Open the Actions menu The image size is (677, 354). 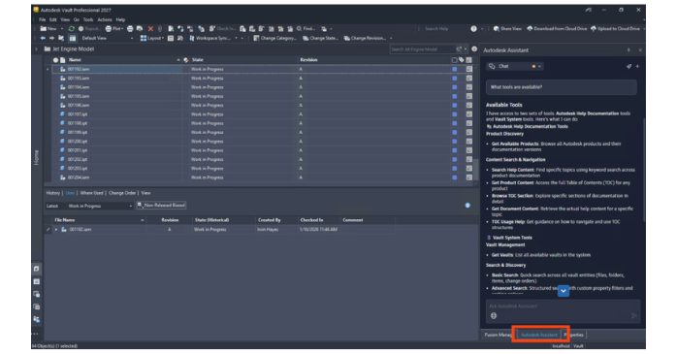[x=105, y=19]
